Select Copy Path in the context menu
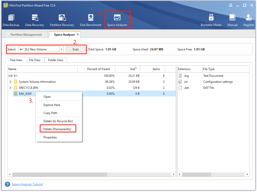The image size is (257, 192). (50, 113)
